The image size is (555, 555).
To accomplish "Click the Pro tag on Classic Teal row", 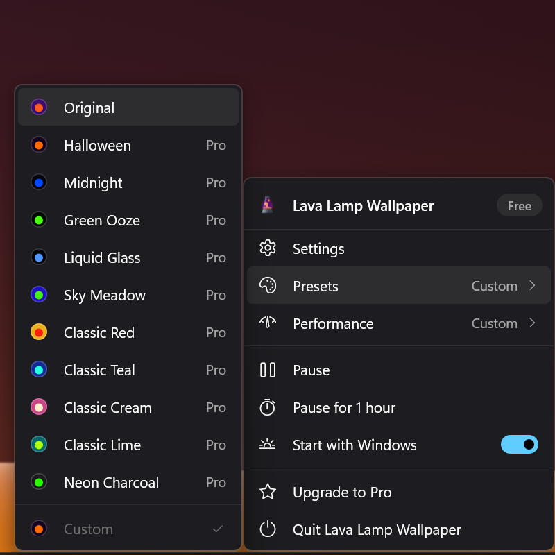I will click(x=216, y=370).
